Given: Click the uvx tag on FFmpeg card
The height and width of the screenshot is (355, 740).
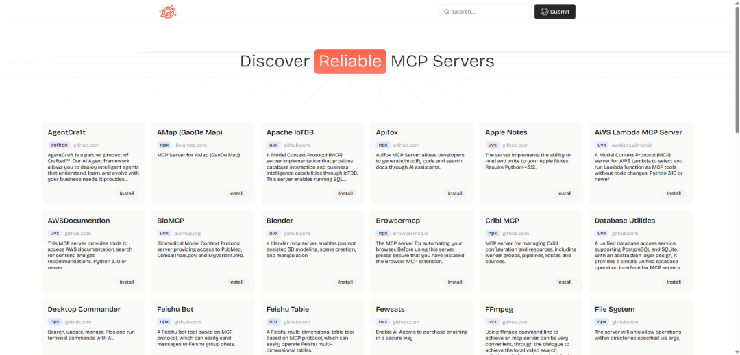Looking at the screenshot, I should pyautogui.click(x=492, y=322).
